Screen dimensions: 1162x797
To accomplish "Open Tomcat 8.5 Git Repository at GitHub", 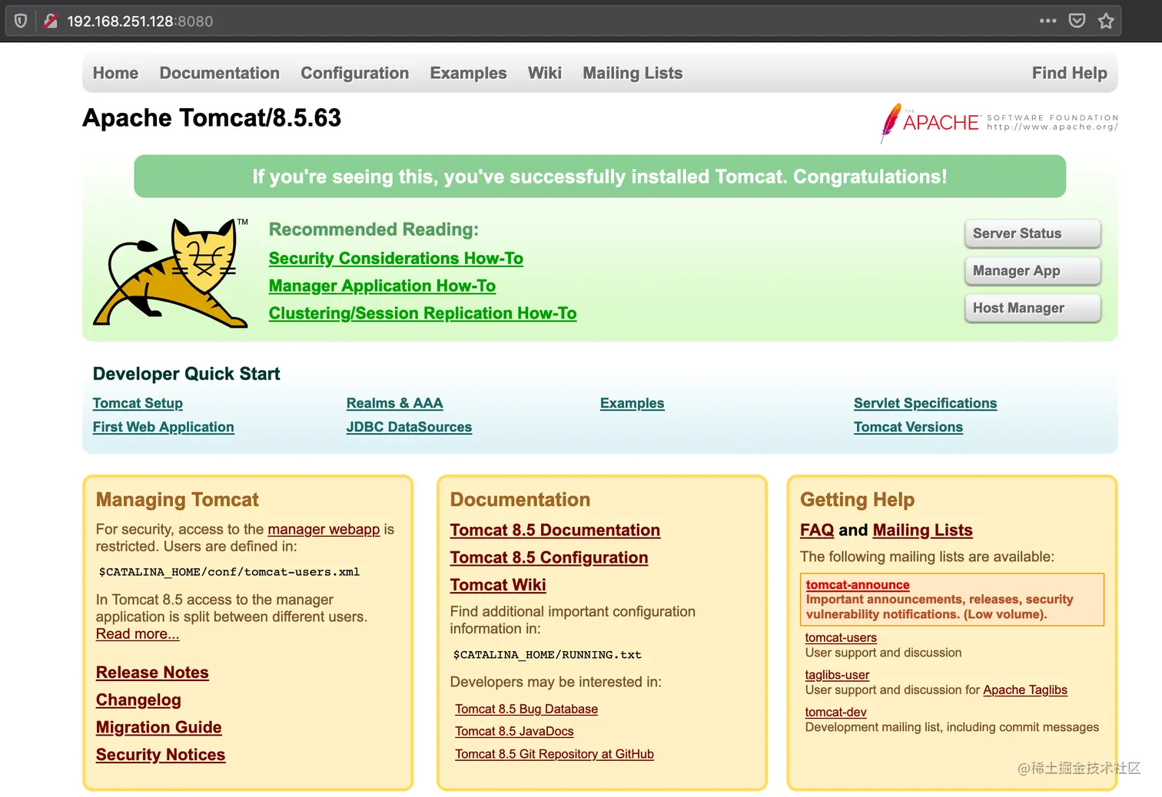I will [554, 754].
